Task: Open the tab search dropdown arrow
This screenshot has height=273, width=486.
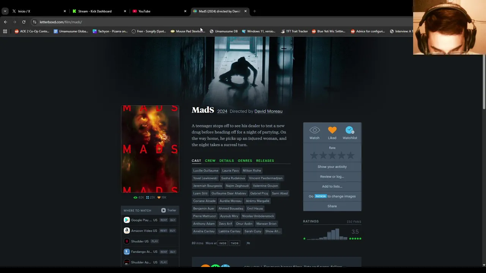Action: pyautogui.click(x=5, y=11)
